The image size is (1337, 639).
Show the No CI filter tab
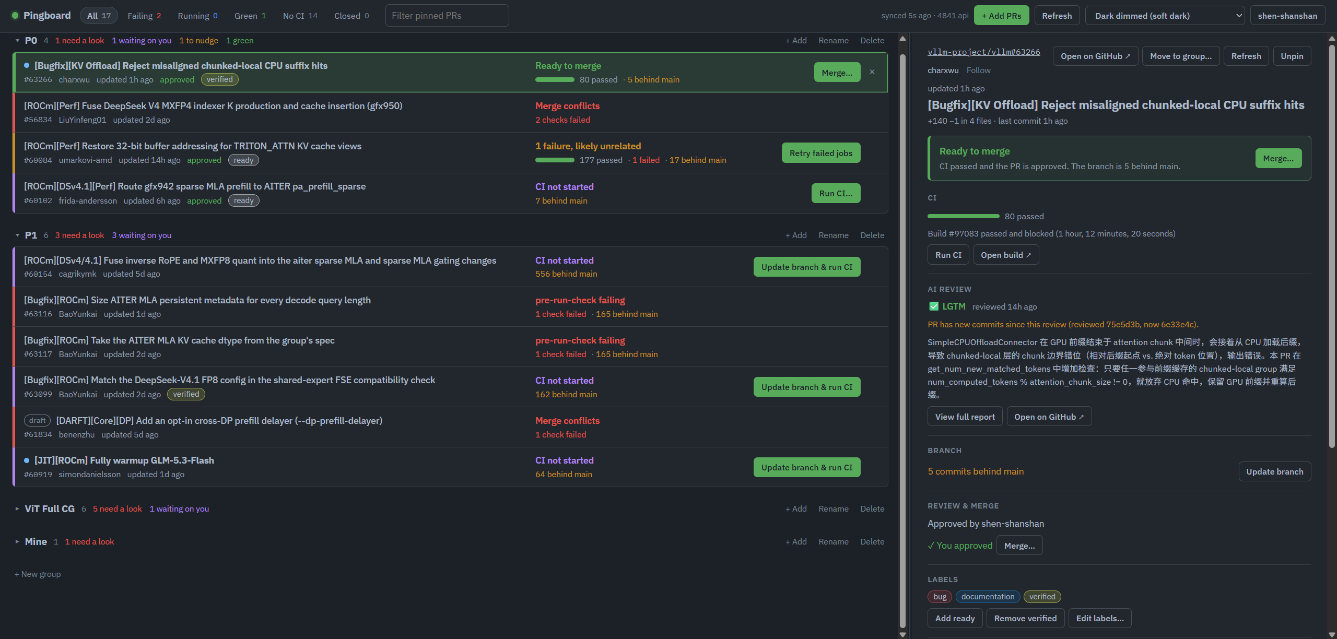(300, 16)
